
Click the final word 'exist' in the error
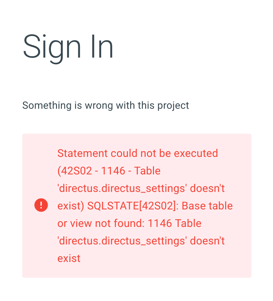tap(69, 258)
